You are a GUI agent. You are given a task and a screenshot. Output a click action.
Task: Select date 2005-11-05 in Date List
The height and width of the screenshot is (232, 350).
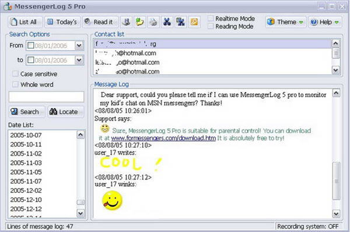tap(26, 172)
